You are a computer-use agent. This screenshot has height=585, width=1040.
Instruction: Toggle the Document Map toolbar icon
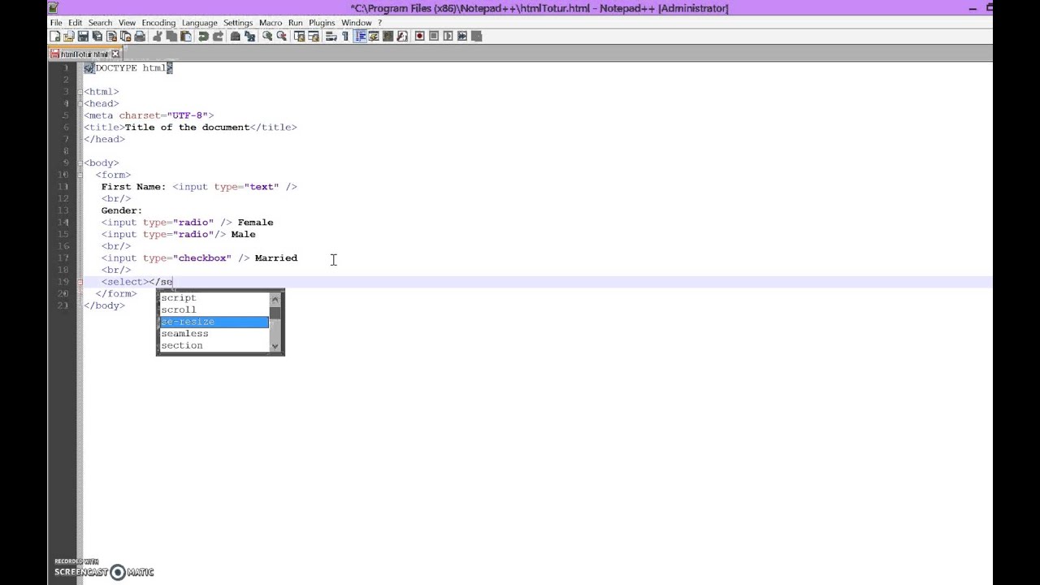point(388,36)
